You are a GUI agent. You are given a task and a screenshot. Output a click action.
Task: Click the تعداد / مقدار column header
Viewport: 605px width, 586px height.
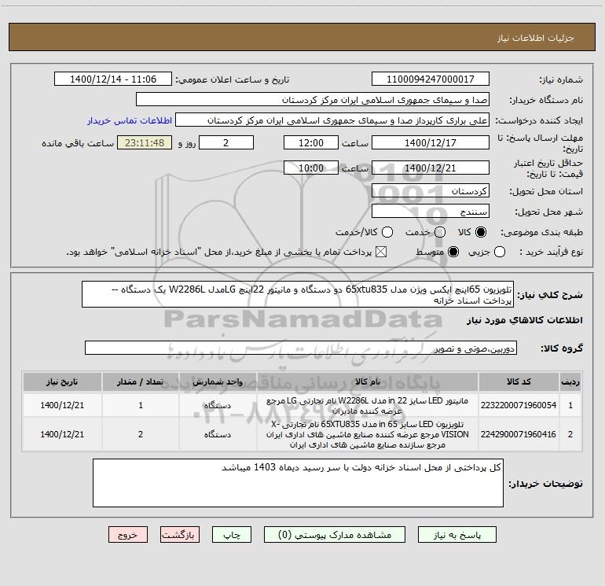tap(141, 381)
